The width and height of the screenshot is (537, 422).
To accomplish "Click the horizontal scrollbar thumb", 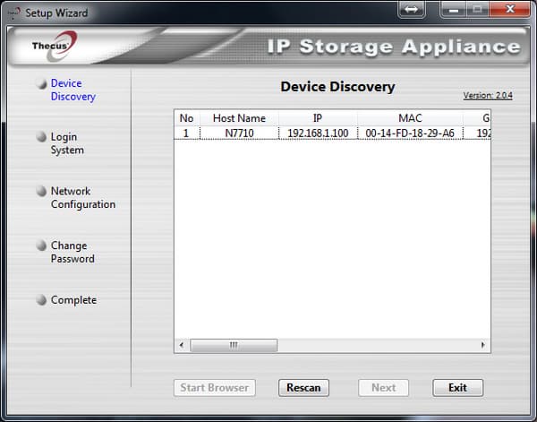I will (234, 345).
